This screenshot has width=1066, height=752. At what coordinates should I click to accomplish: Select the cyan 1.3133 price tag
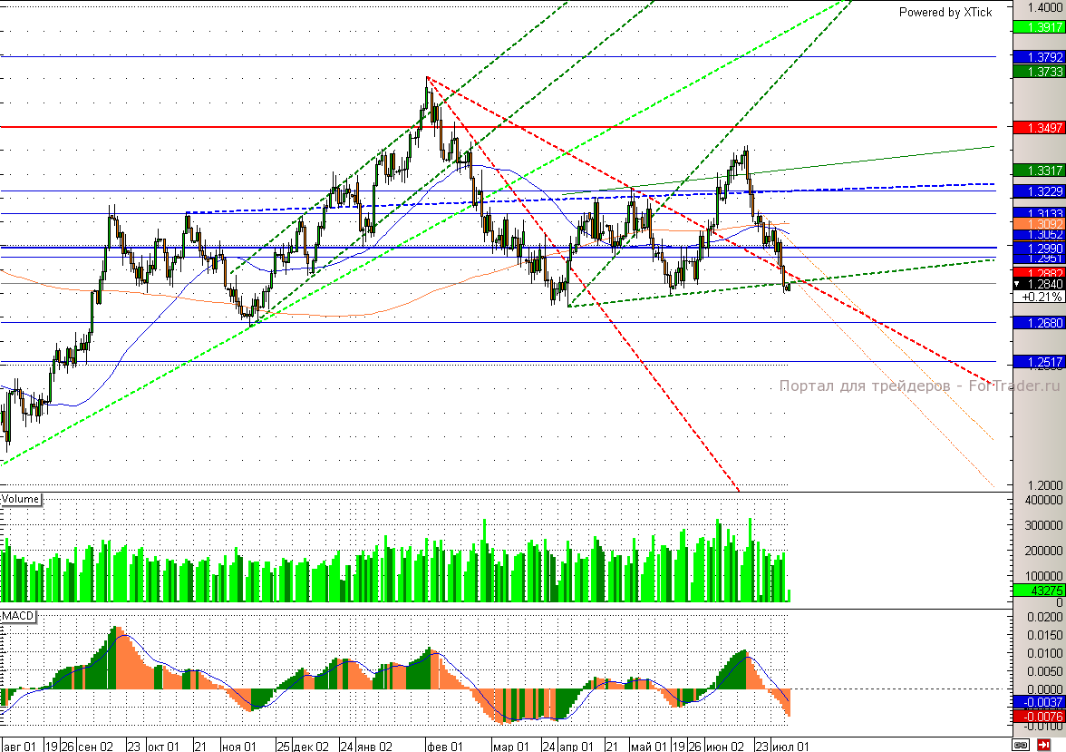(1041, 212)
